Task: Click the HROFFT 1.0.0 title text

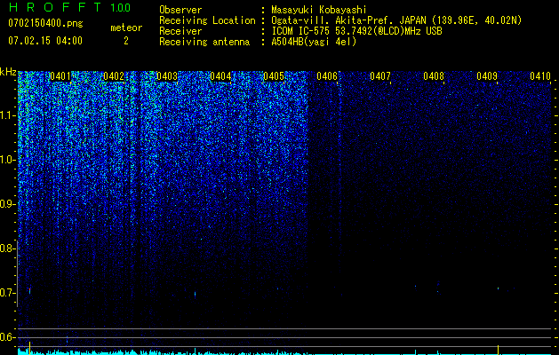Action: [x=69, y=7]
